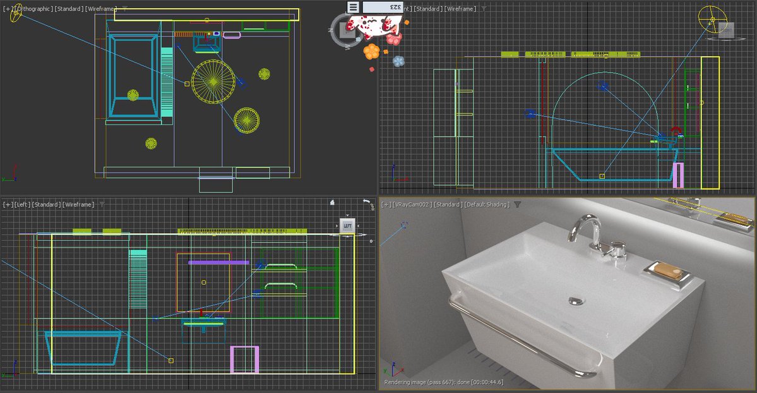757x393 pixels.
Task: Open the VRayCam002 camera label menu
Action: pyautogui.click(x=412, y=205)
